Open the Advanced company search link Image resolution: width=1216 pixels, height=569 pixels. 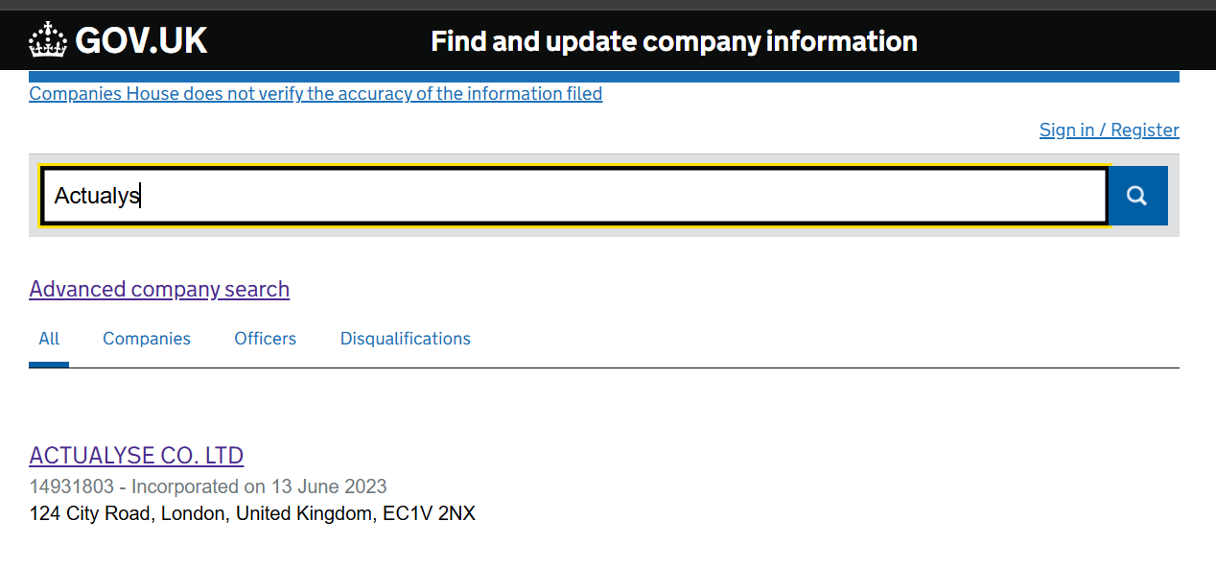click(x=159, y=290)
